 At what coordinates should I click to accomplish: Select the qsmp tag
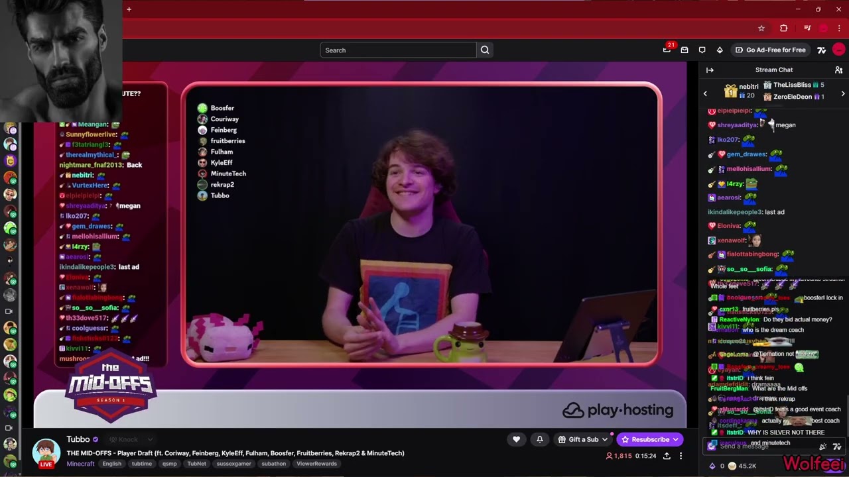coord(169,464)
